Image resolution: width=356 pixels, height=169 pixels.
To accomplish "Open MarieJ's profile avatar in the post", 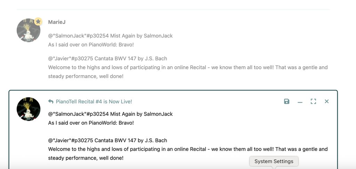I will pyautogui.click(x=29, y=31).
